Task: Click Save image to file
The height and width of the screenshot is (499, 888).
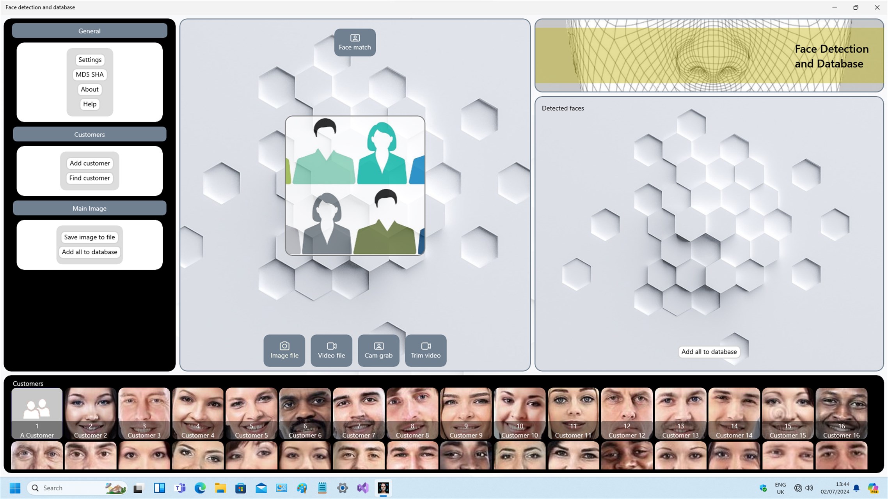Action: pyautogui.click(x=90, y=237)
